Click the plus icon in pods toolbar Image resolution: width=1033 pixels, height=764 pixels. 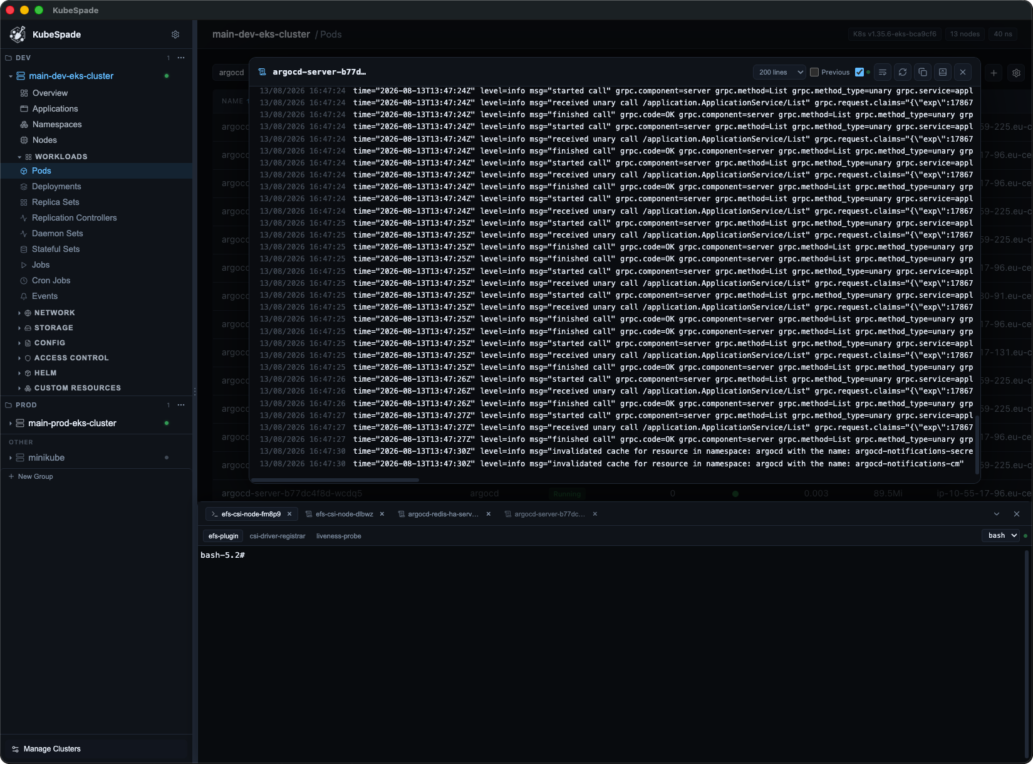point(994,73)
